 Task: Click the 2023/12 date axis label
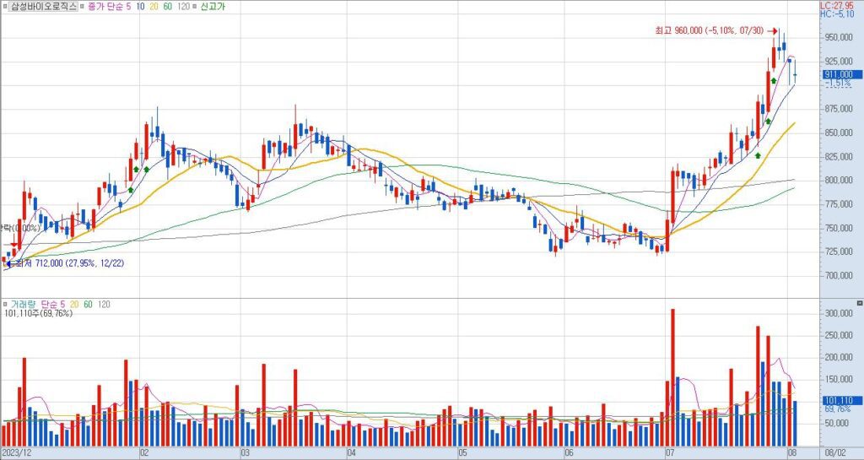pos(15,452)
